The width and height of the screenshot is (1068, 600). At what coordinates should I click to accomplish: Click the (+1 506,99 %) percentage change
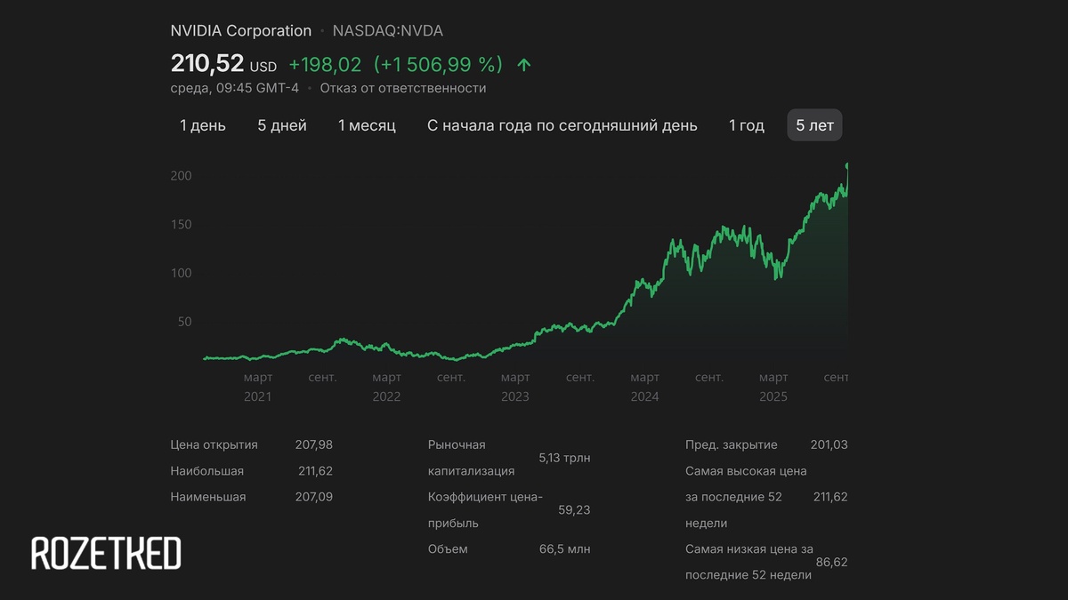point(439,65)
